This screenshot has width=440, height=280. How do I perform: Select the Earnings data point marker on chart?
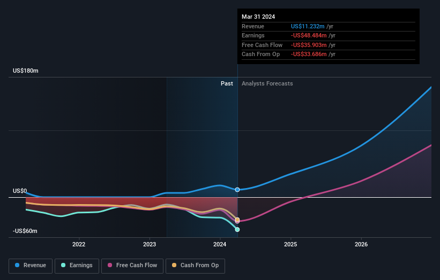pyautogui.click(x=237, y=230)
